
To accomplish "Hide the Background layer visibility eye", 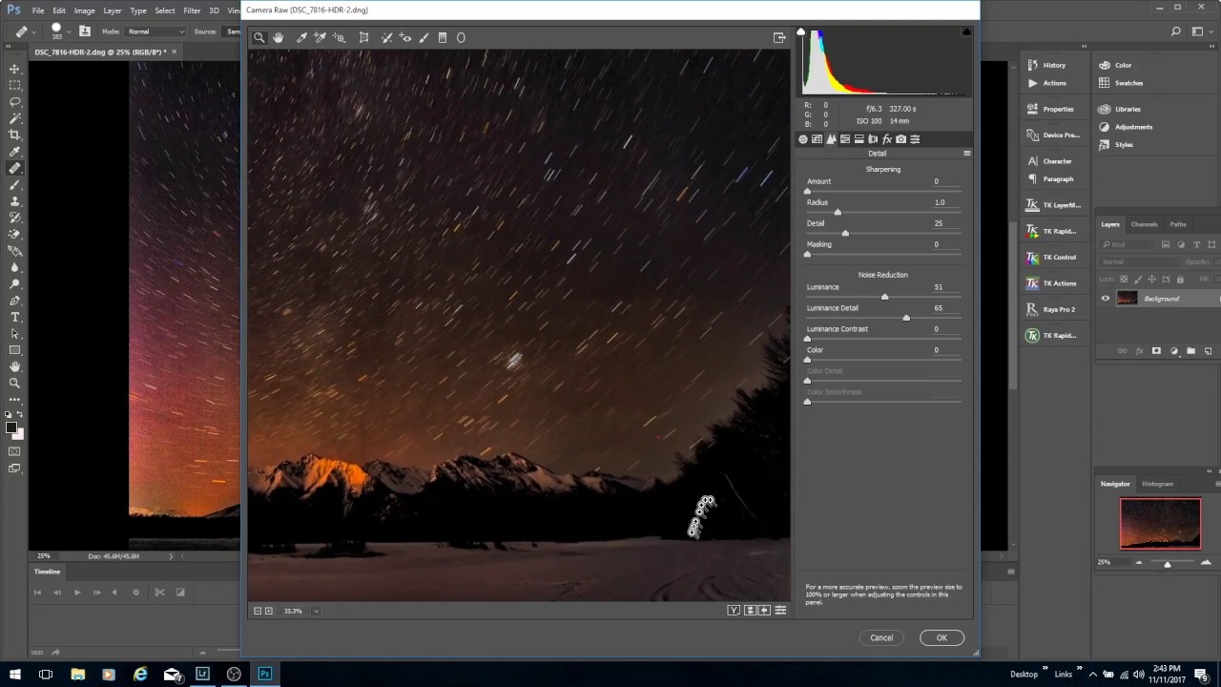I will tap(1106, 299).
